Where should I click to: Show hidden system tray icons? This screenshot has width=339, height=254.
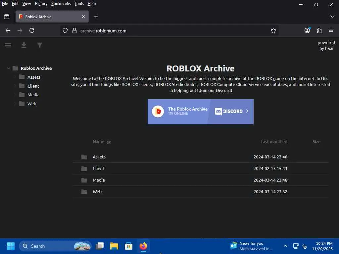[x=285, y=246]
